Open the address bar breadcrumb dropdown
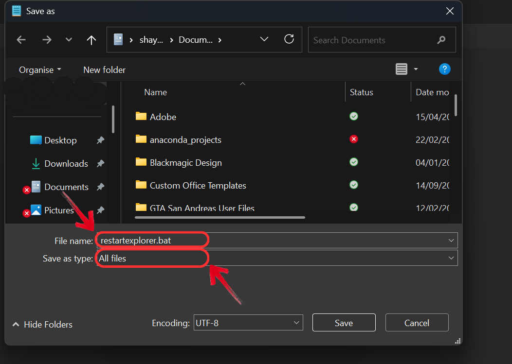Image resolution: width=512 pixels, height=364 pixels. click(264, 39)
